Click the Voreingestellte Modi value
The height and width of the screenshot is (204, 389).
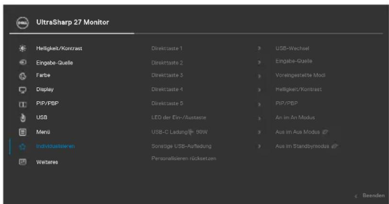point(300,75)
